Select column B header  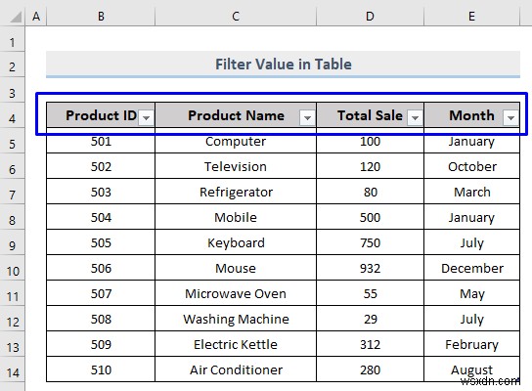[x=101, y=17]
